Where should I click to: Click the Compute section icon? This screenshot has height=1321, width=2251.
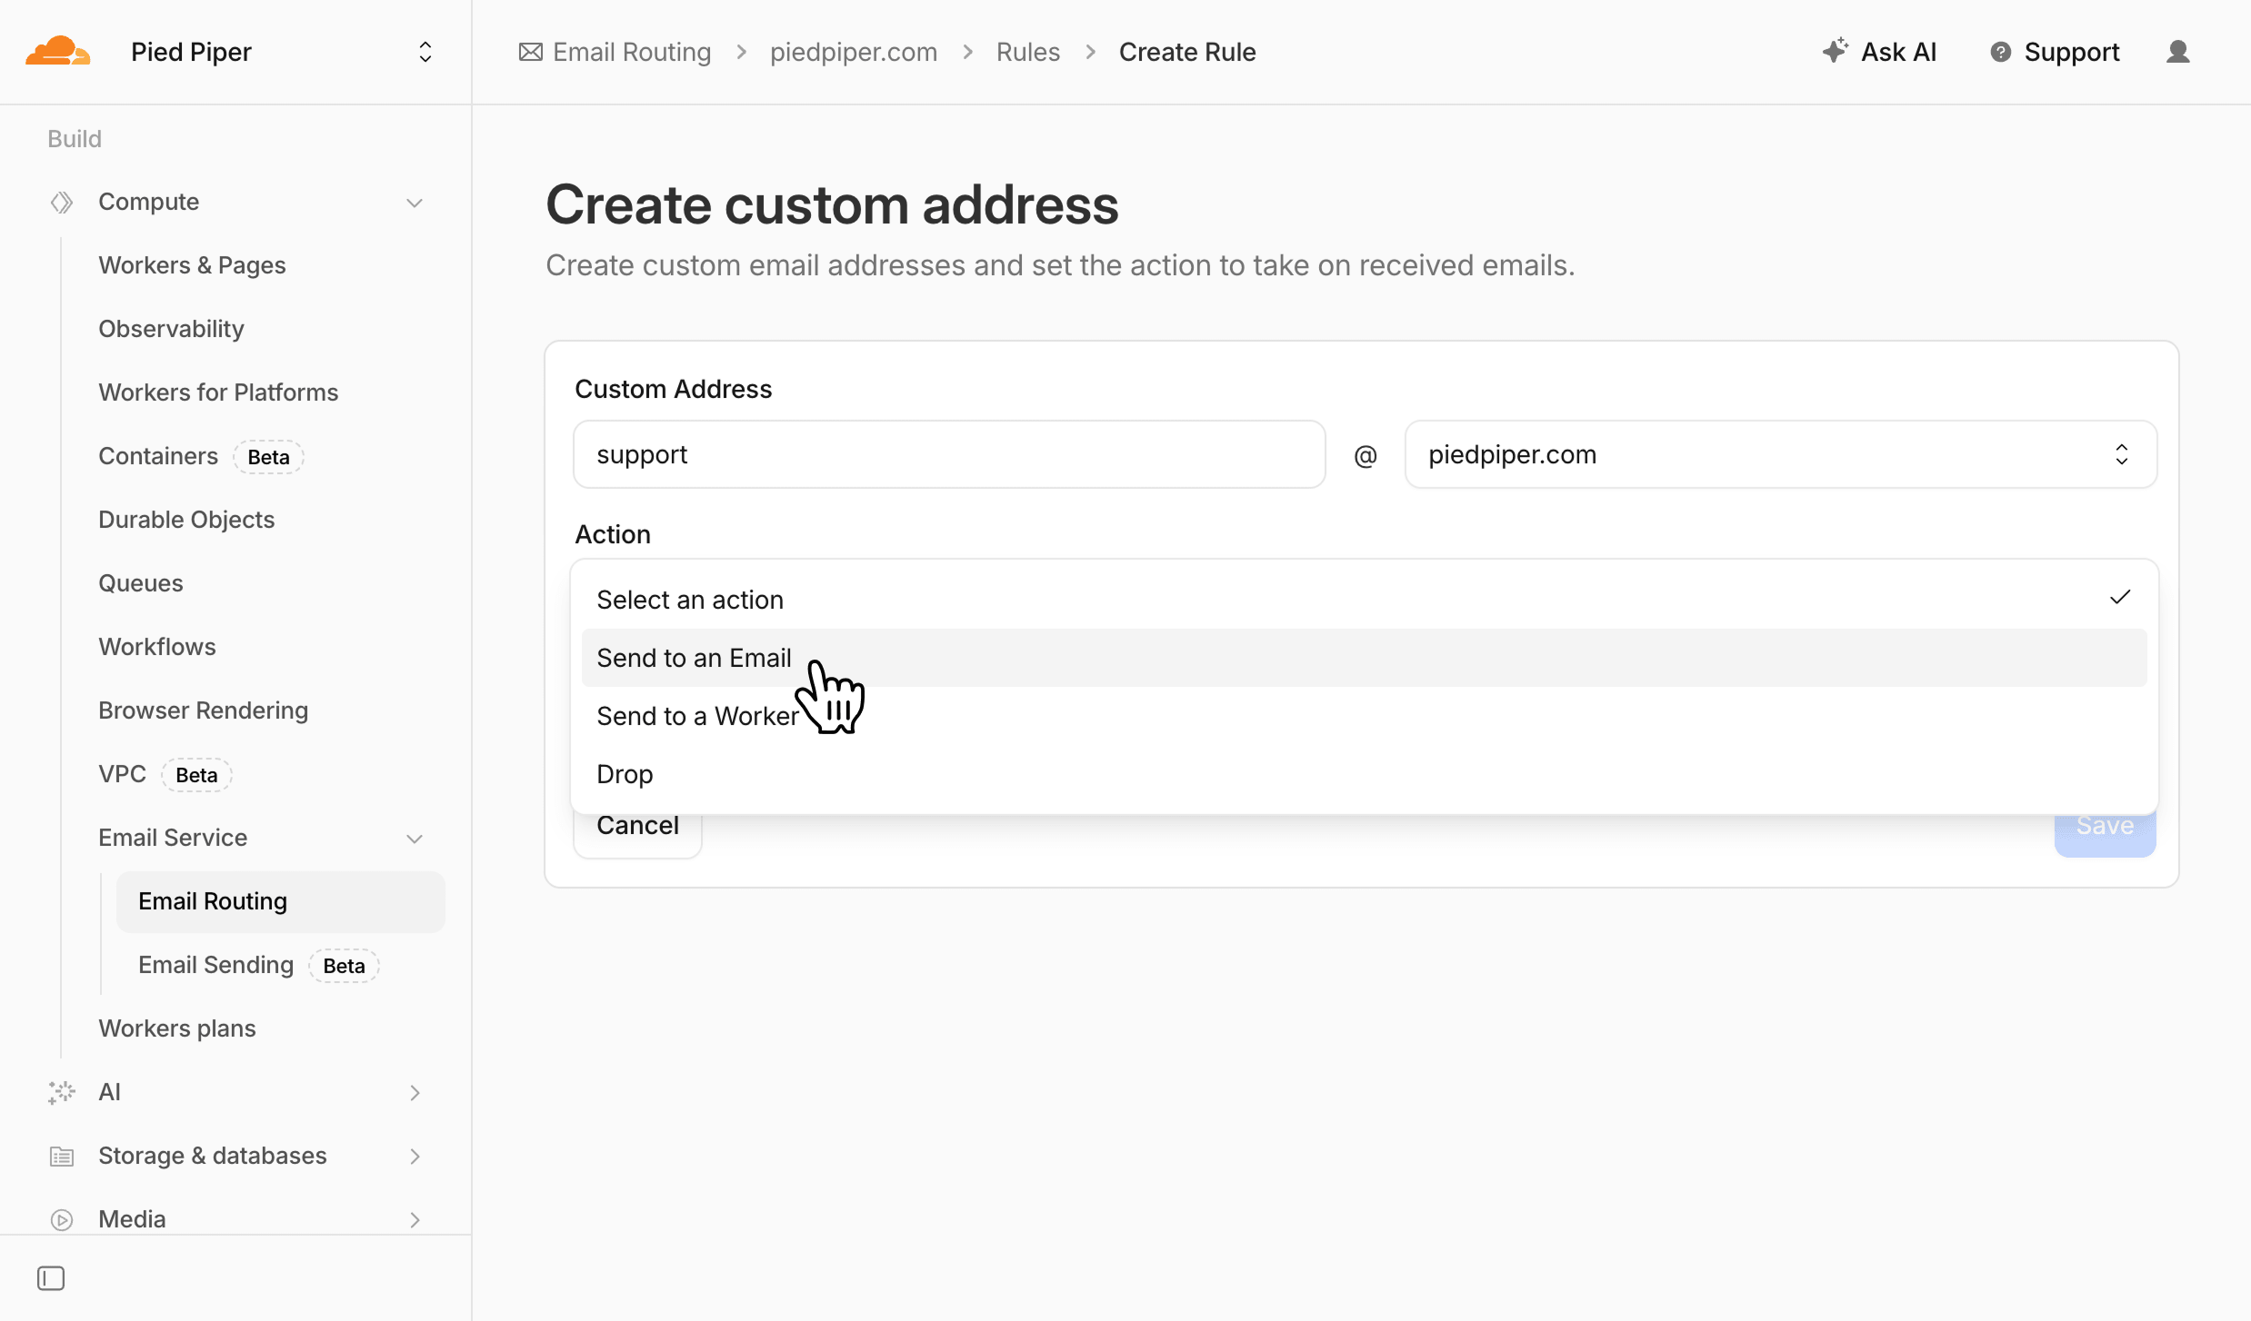coord(60,202)
